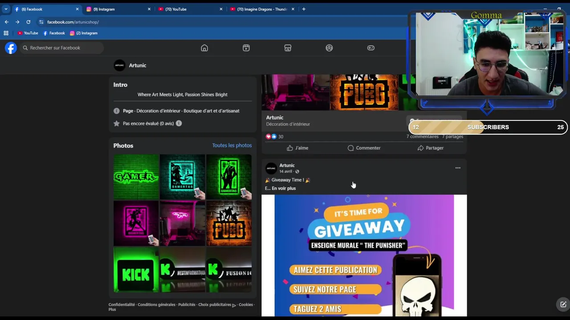Screen dimensions: 570x320
Task: Open the Facebook logo home link
Action: (11, 48)
